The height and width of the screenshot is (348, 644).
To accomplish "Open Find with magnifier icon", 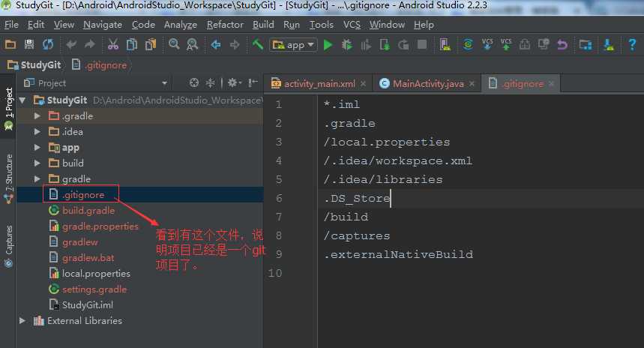I will (x=174, y=44).
